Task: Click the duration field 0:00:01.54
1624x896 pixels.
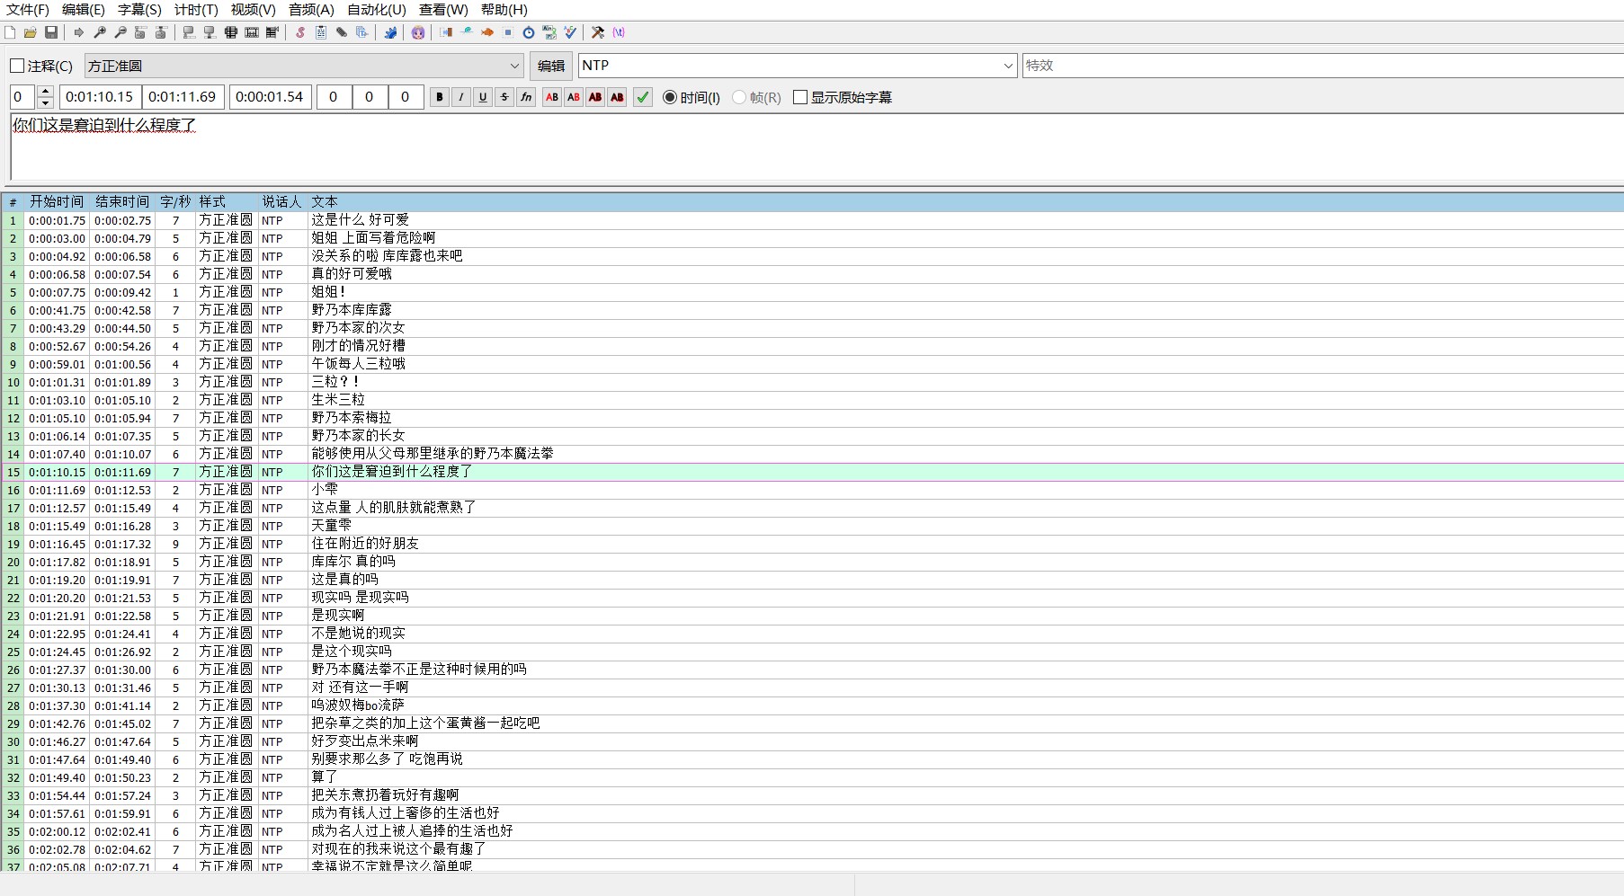Action: [x=270, y=97]
